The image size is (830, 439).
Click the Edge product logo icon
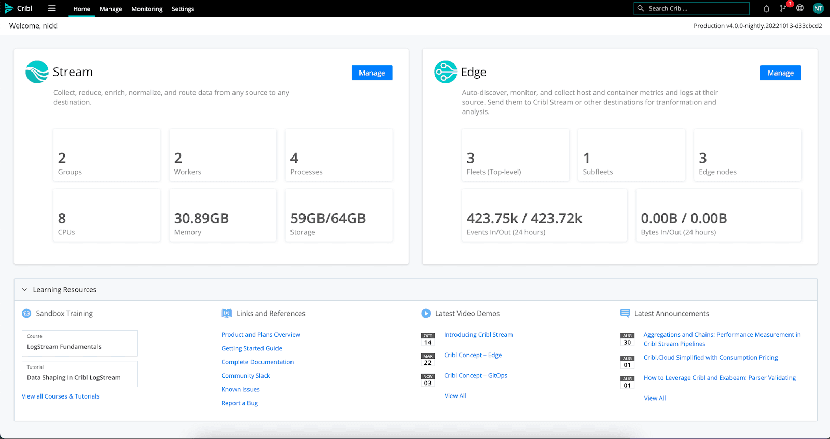[446, 72]
